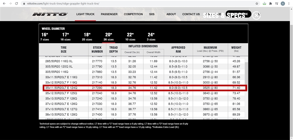Image resolution: width=293 pixels, height=140 pixels.
Task: Click the specs table vertical scrollbar
Action: (246, 73)
